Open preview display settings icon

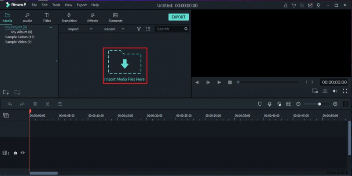(x=315, y=91)
